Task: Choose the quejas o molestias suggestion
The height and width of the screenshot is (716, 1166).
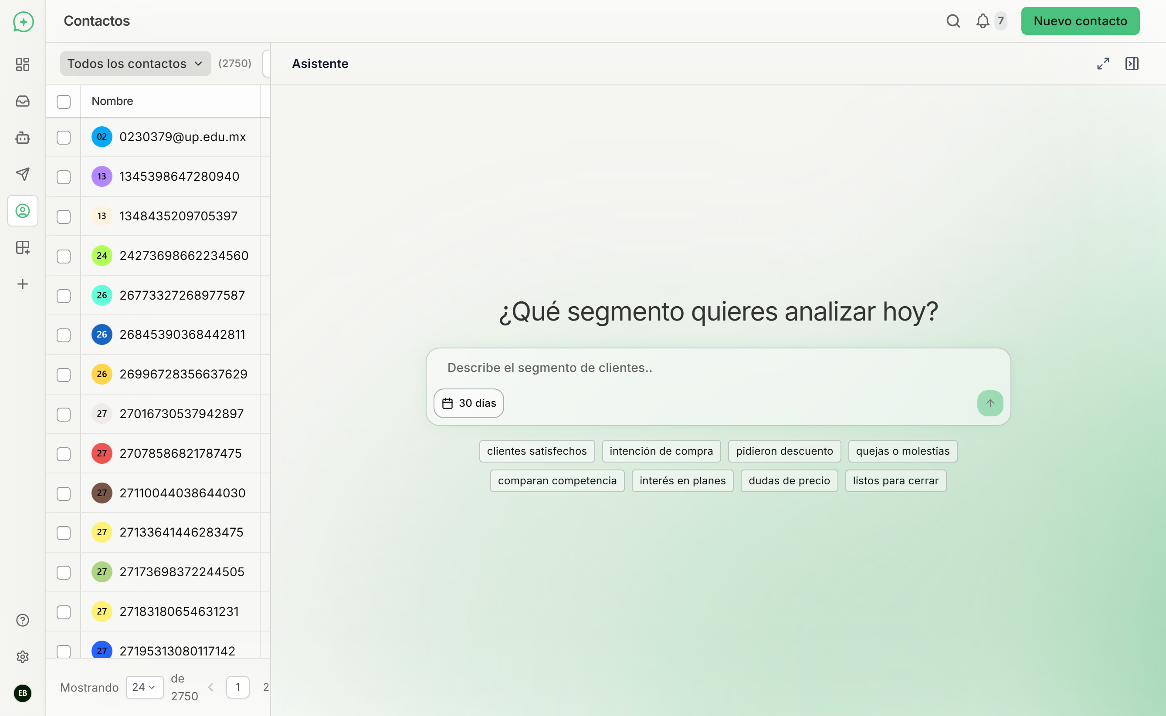Action: (x=902, y=451)
